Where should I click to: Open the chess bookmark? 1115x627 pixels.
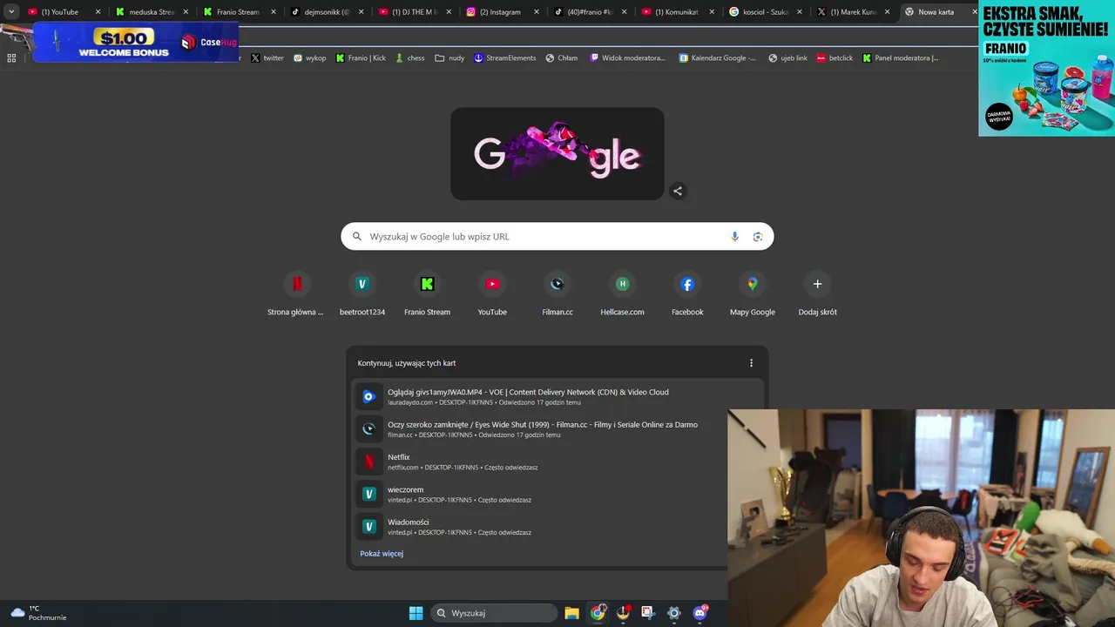409,58
